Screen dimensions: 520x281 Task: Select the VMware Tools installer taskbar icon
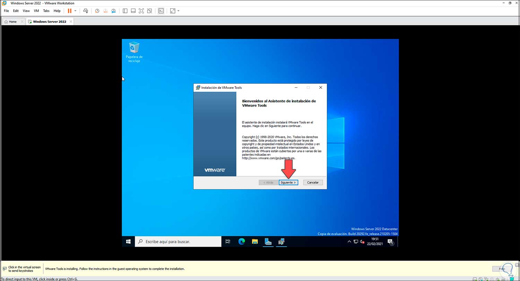coord(281,241)
